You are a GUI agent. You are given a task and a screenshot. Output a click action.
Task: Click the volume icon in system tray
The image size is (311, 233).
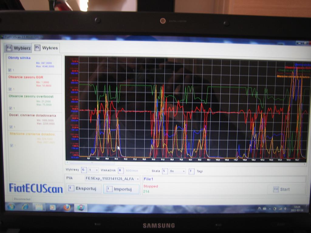(x=285, y=209)
